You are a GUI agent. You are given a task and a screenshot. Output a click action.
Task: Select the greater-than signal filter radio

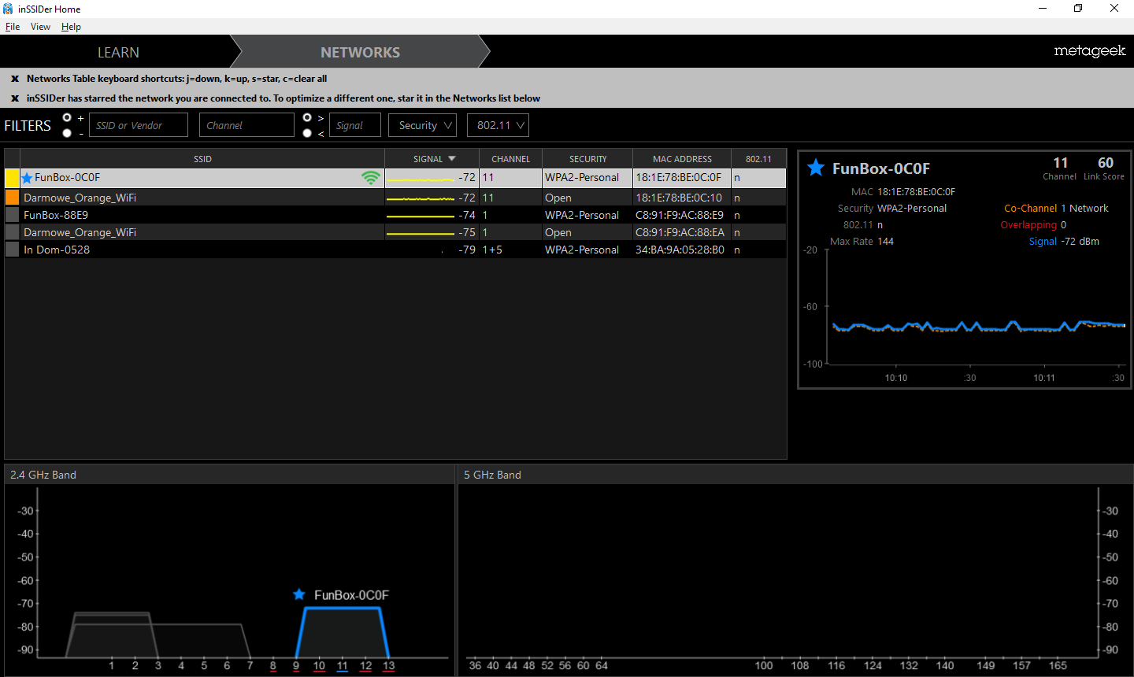pyautogui.click(x=307, y=117)
